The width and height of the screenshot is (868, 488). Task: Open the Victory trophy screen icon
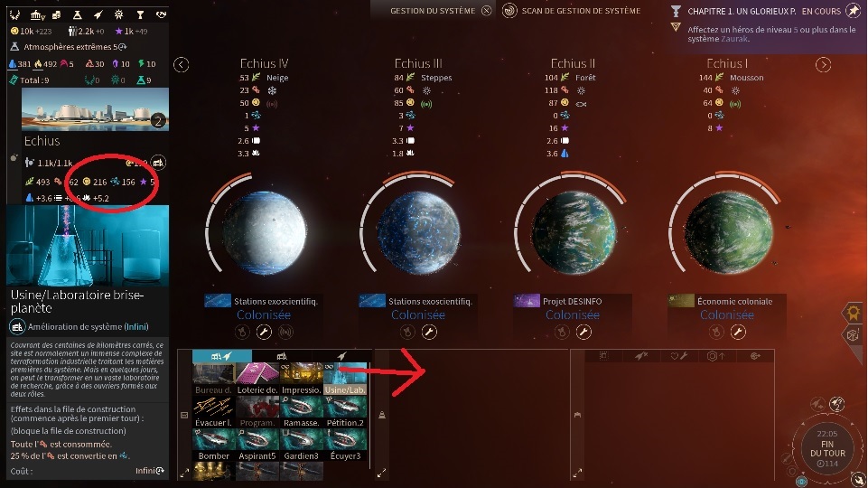pos(140,15)
